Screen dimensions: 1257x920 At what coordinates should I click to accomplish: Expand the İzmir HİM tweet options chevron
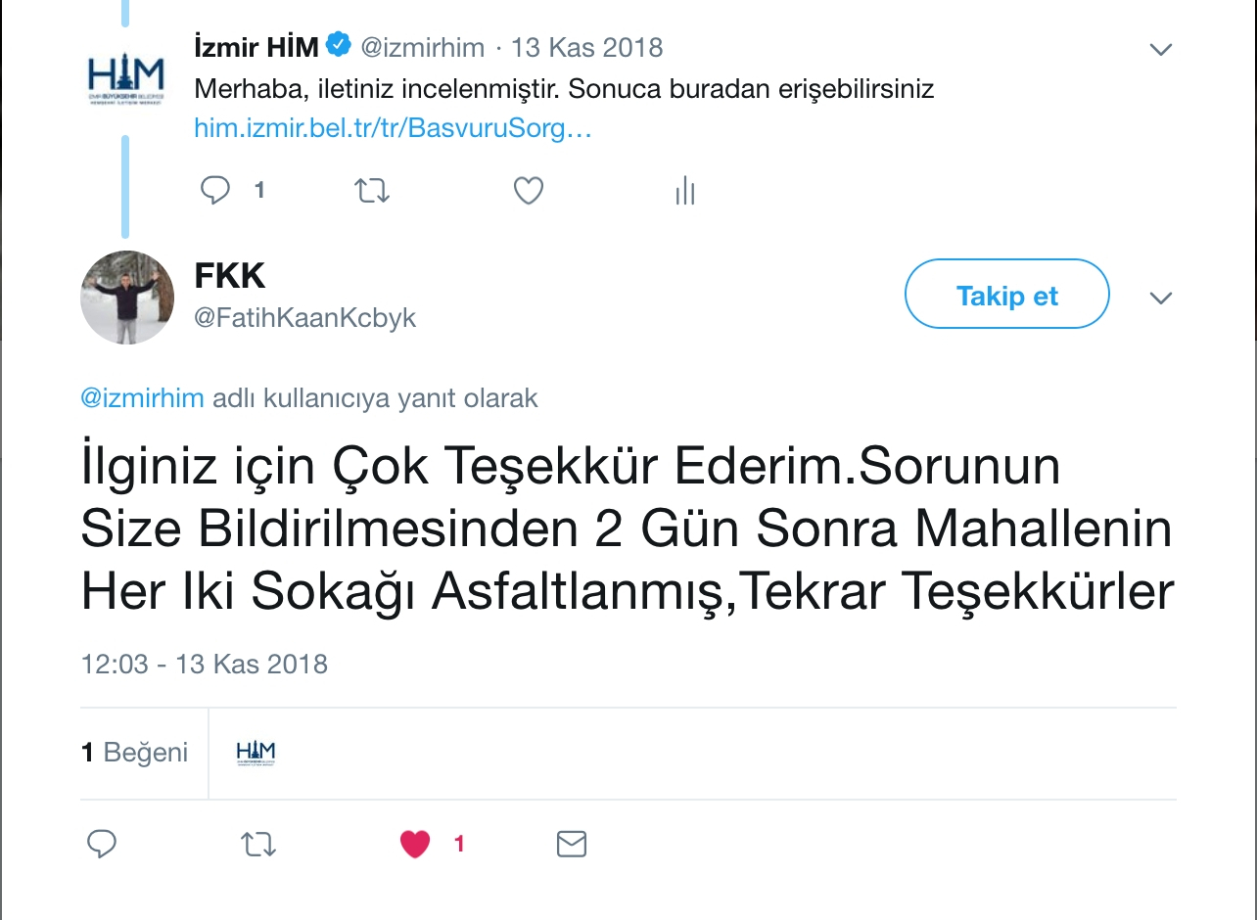click(1161, 49)
